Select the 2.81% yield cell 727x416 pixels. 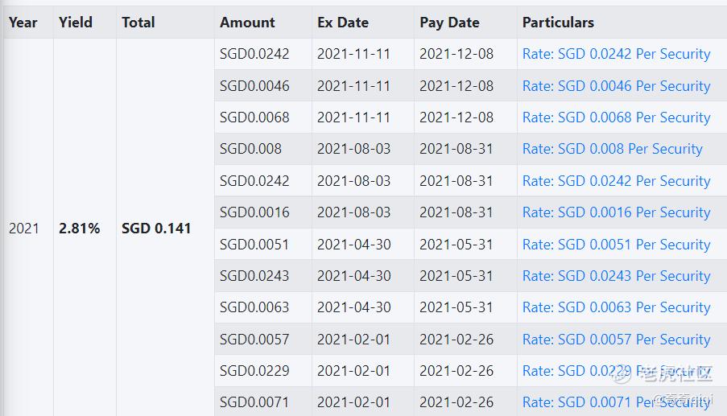pos(79,229)
